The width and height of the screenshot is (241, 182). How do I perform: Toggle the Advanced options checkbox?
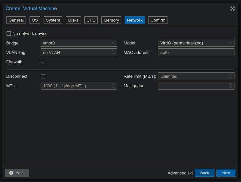pos(190,173)
